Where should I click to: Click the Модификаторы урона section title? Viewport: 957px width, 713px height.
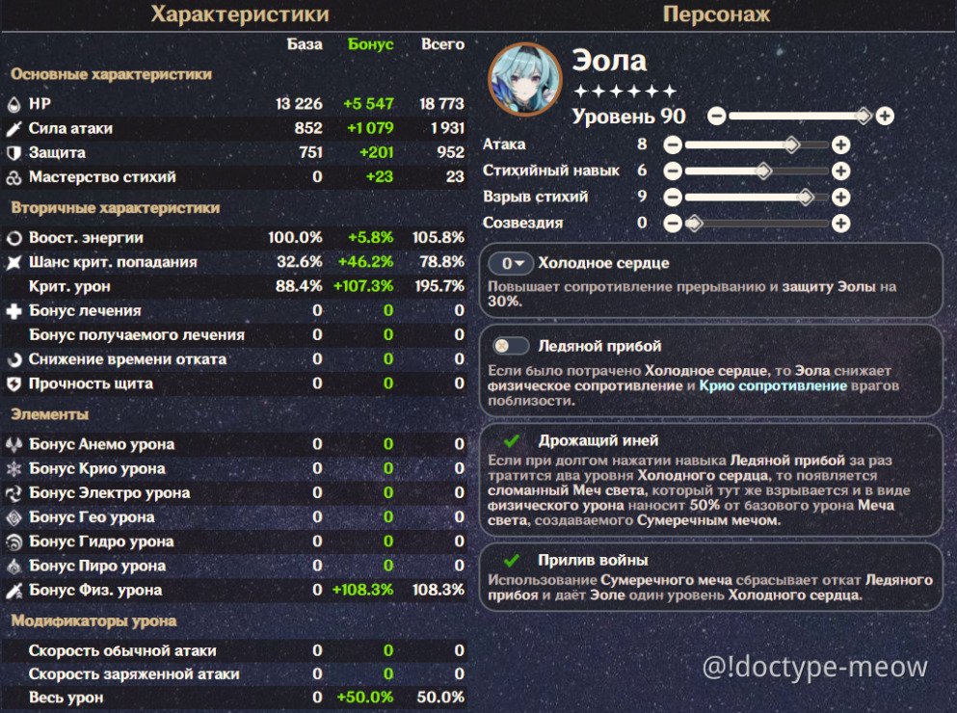(x=93, y=621)
